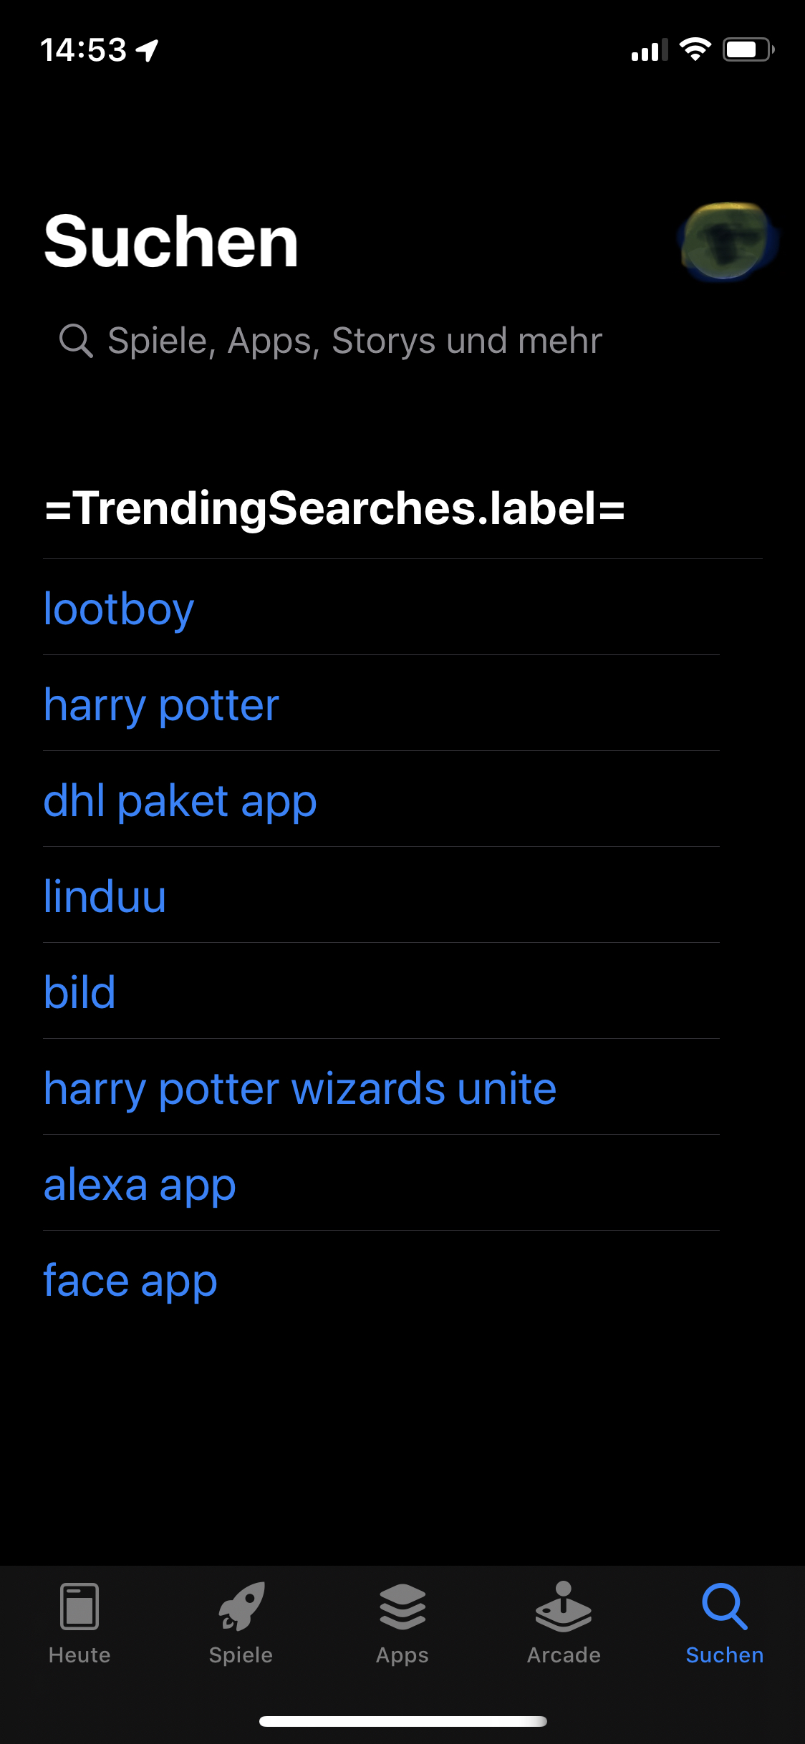
Task: Tap the battery status icon
Action: [x=748, y=49]
